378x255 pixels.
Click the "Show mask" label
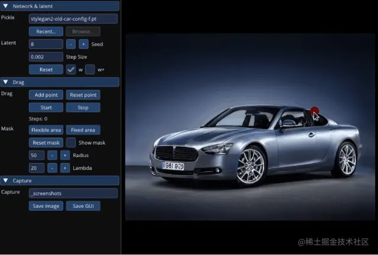(x=92, y=143)
